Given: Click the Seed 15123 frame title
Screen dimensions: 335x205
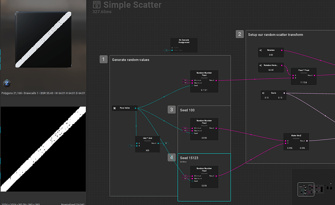Looking at the screenshot, I should (189, 158).
